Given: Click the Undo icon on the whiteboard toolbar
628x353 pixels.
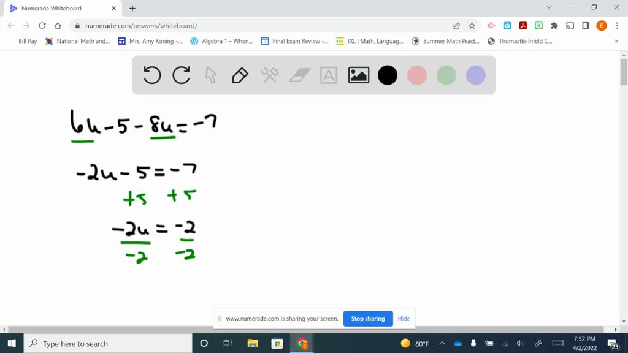Looking at the screenshot, I should click(x=151, y=75).
